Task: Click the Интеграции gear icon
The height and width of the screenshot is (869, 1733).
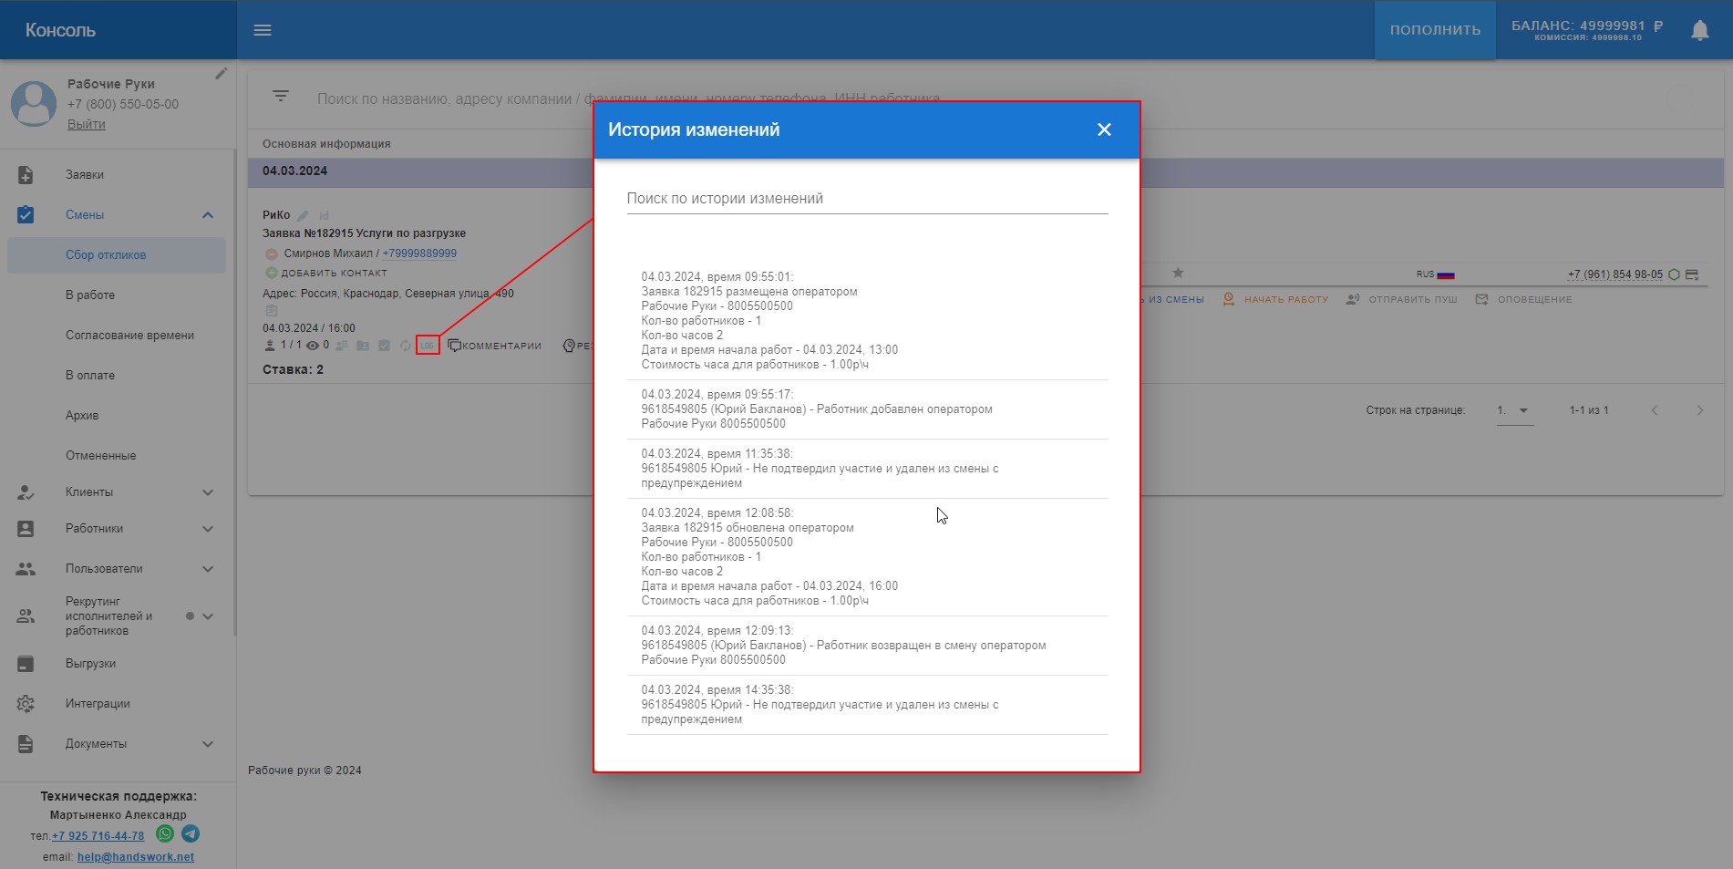Action: 26,704
